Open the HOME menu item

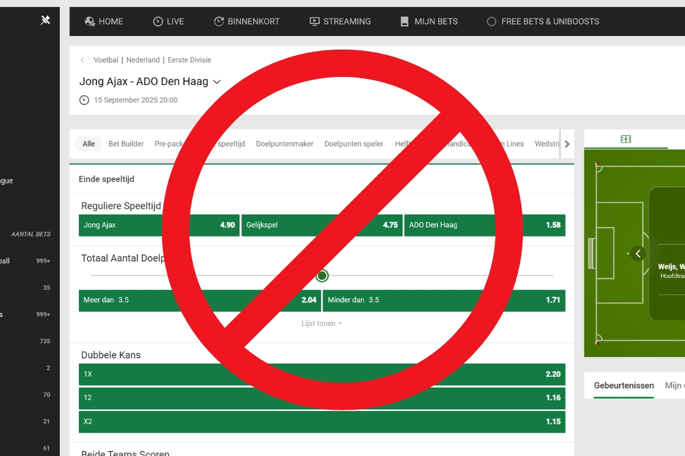(x=104, y=21)
